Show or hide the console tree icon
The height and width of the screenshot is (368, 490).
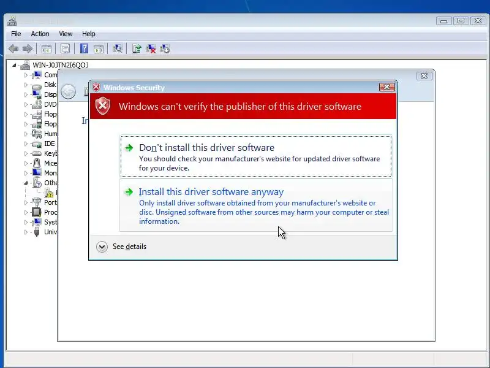(47, 49)
